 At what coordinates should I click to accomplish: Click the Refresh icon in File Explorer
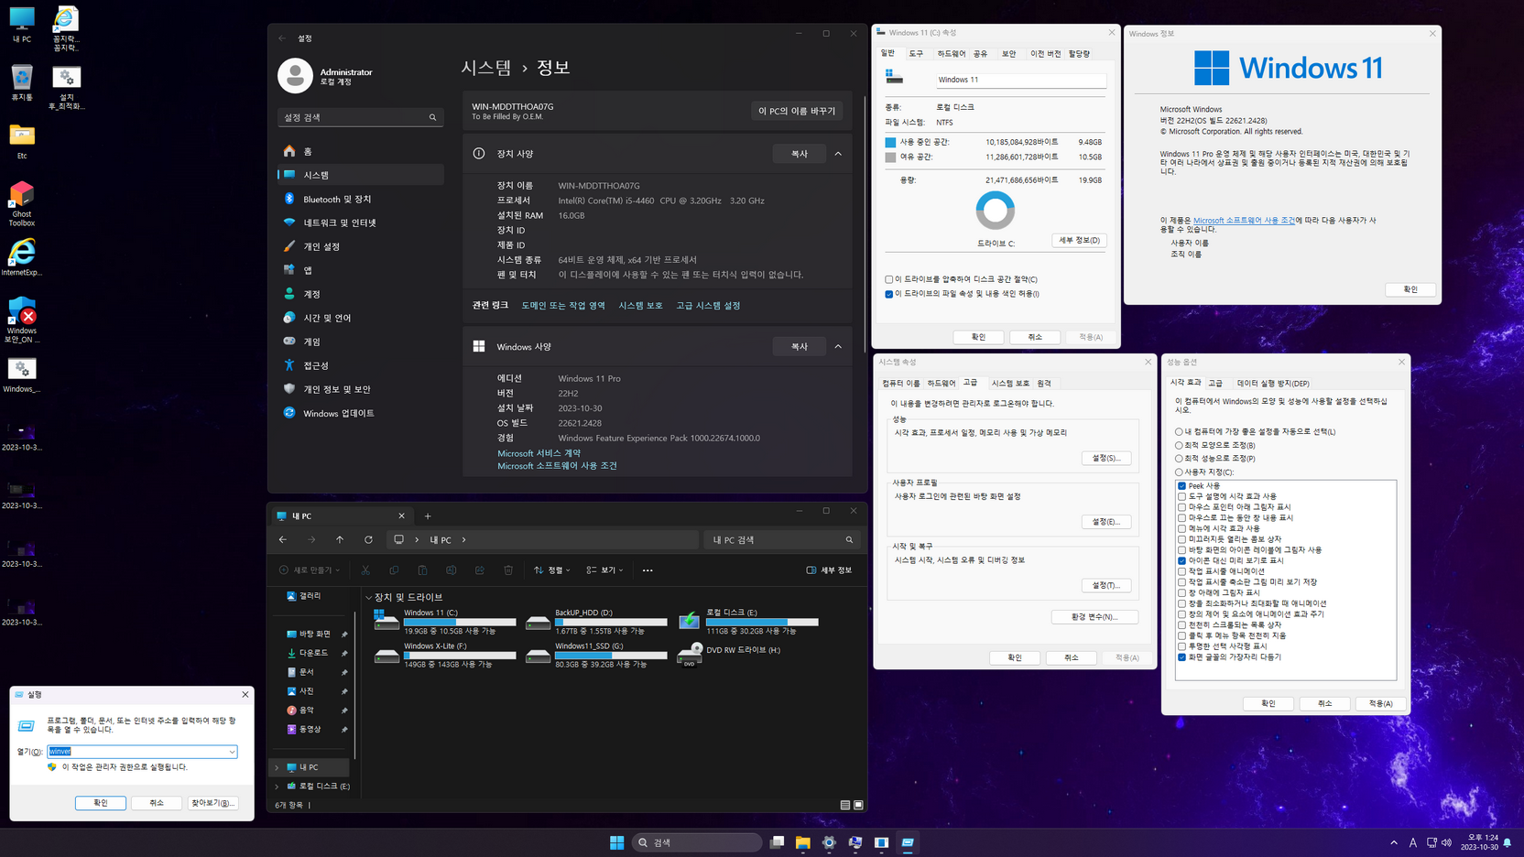coord(368,540)
